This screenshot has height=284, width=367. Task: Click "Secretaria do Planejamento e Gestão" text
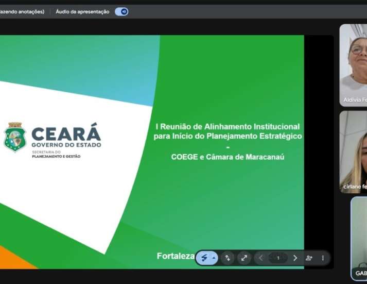56,154
